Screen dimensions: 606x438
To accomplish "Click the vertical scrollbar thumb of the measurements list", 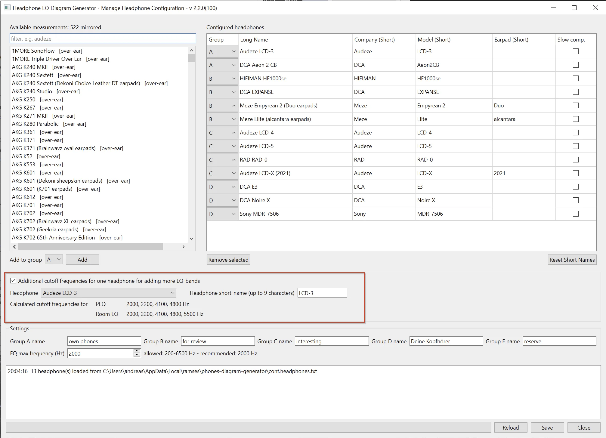I will [191, 58].
